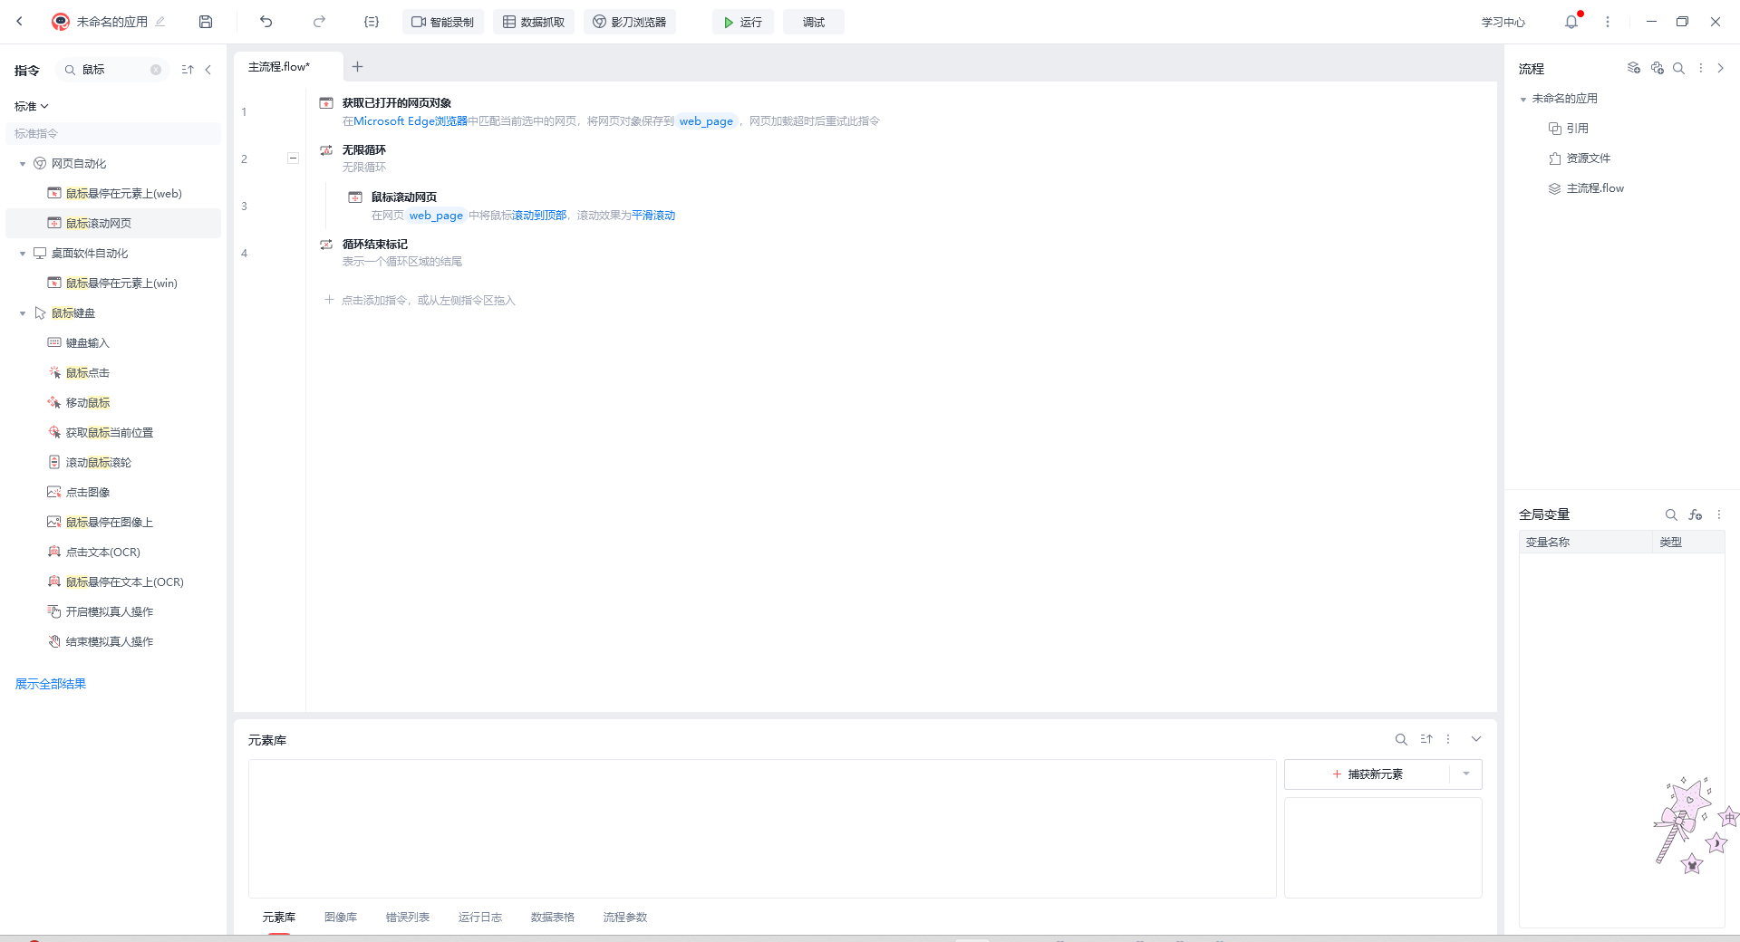Open the notification bell
Image resolution: width=1740 pixels, height=942 pixels.
1571,22
